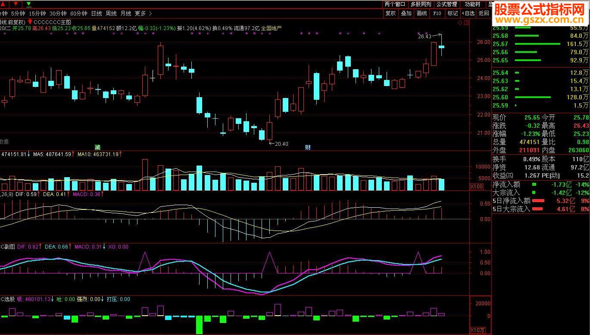
Task: Add stock via +自选 button
Action: click(x=468, y=13)
